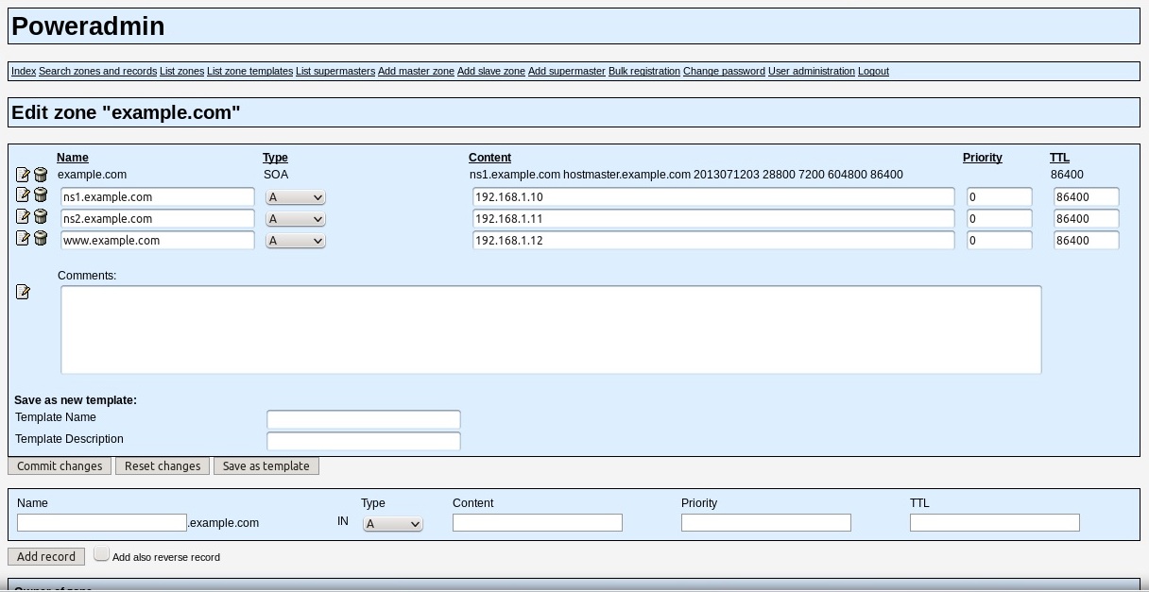Click name field containing ns2.example.com
This screenshot has width=1149, height=592.
(158, 218)
